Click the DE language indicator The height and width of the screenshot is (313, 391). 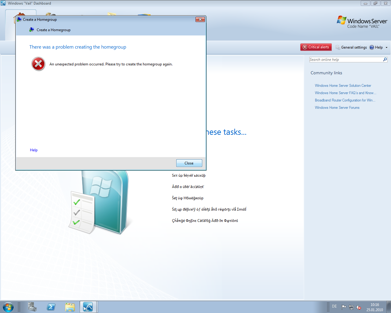point(334,306)
